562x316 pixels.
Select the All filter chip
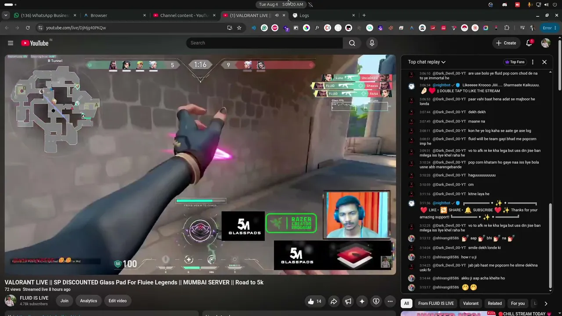pyautogui.click(x=407, y=304)
